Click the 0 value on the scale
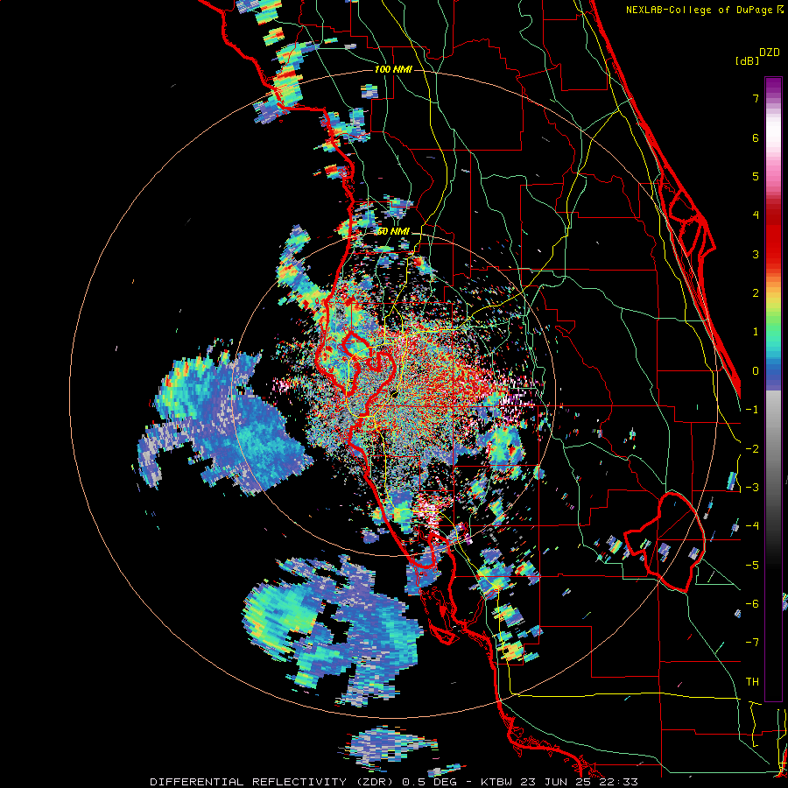Viewport: 788px width, 788px height. (756, 371)
